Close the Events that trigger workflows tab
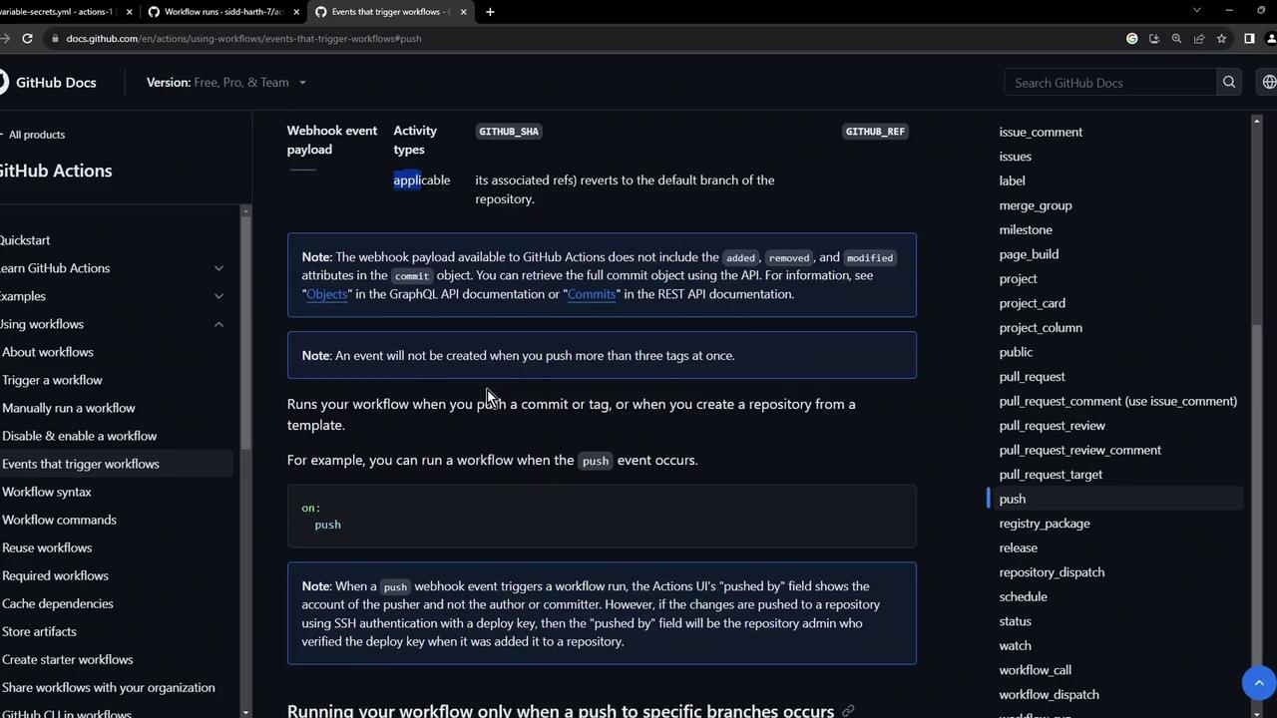This screenshot has width=1277, height=718. coord(463,12)
